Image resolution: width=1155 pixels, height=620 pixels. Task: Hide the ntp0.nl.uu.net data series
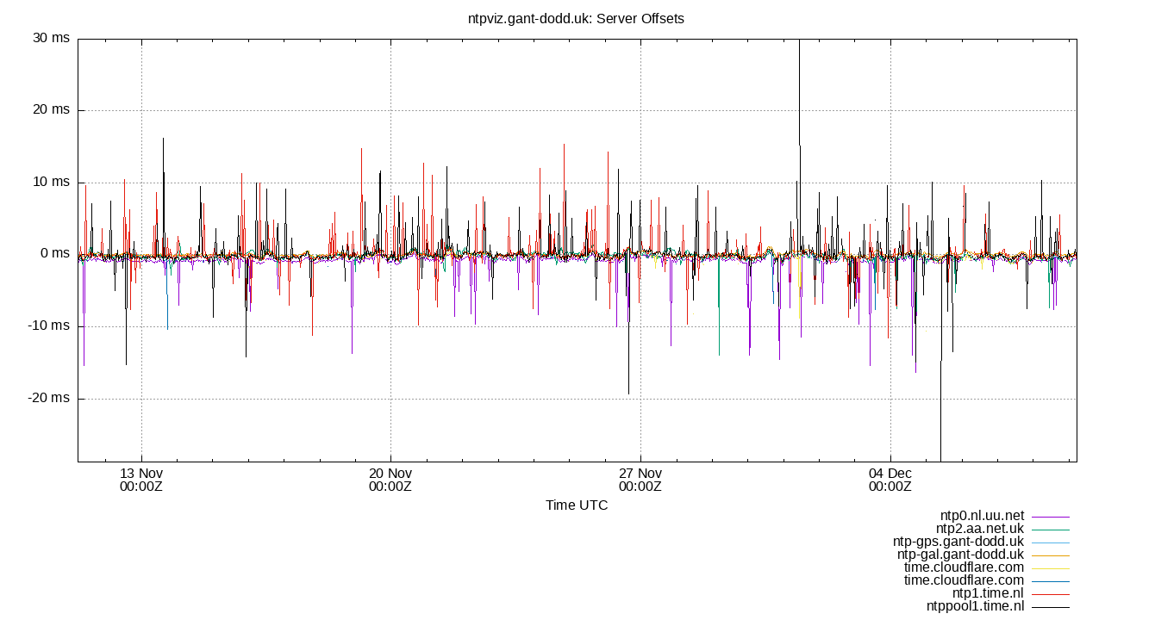982,518
